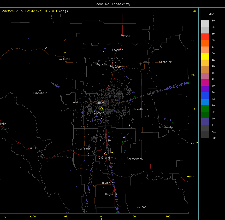Click the yellow marker above Calgary label
The height and width of the screenshot is (220, 225).
[x=106, y=154]
